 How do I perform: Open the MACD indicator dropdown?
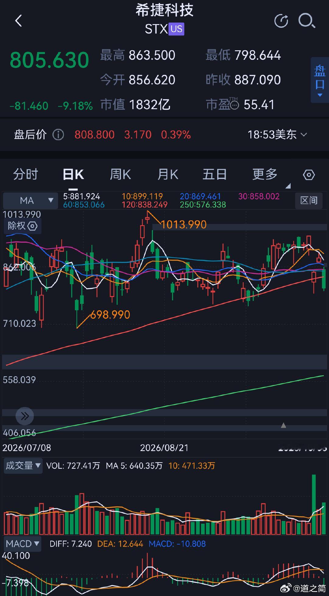[22, 544]
